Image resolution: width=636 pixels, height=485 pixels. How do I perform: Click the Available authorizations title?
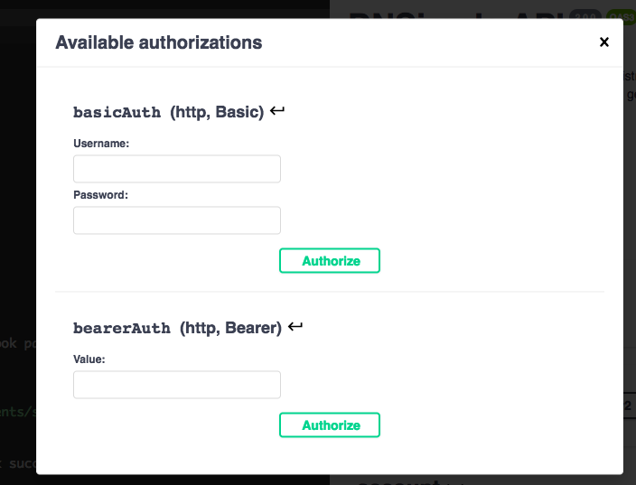(159, 42)
